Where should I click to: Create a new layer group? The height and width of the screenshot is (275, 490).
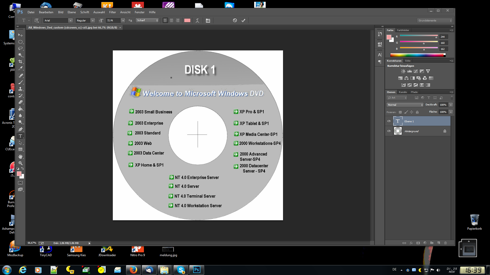click(x=432, y=243)
